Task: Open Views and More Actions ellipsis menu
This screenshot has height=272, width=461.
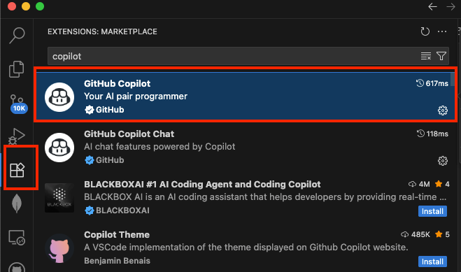Action: click(x=442, y=31)
